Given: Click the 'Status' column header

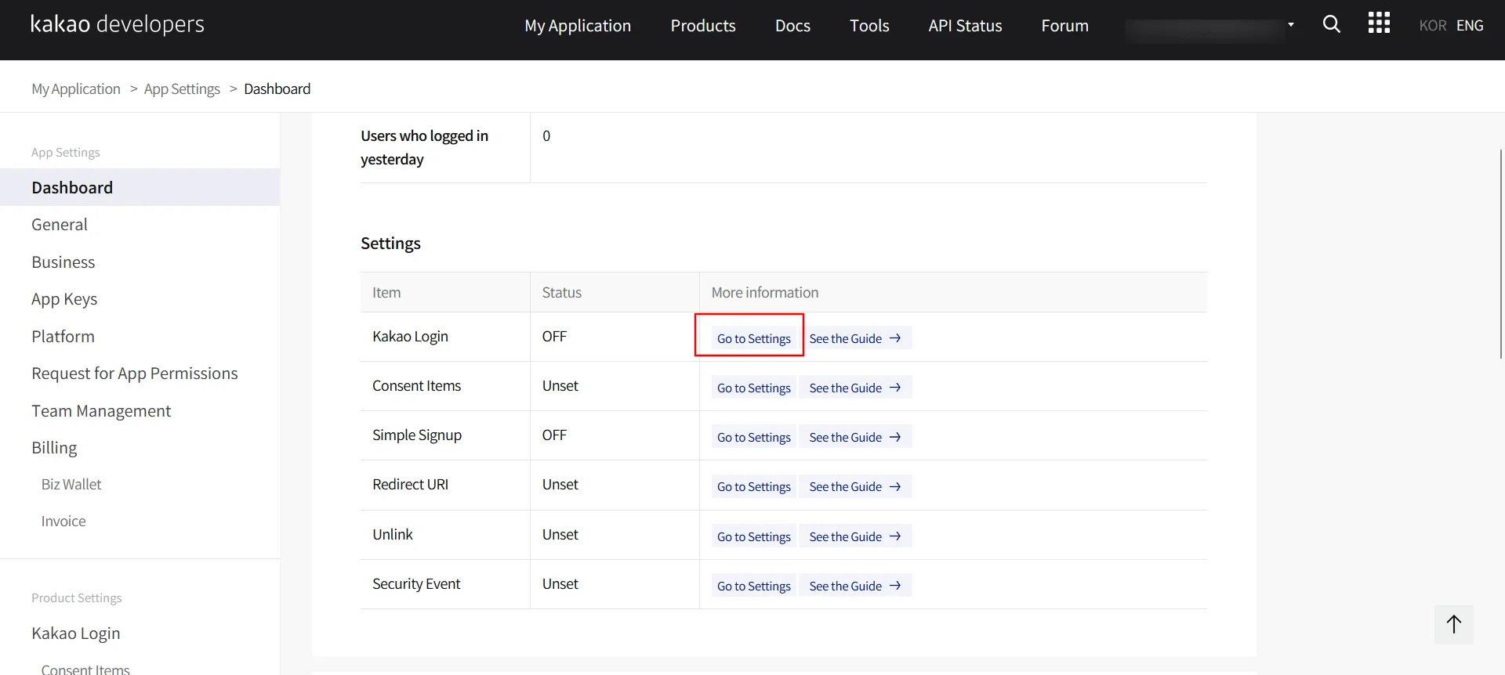Looking at the screenshot, I should pos(615,292).
